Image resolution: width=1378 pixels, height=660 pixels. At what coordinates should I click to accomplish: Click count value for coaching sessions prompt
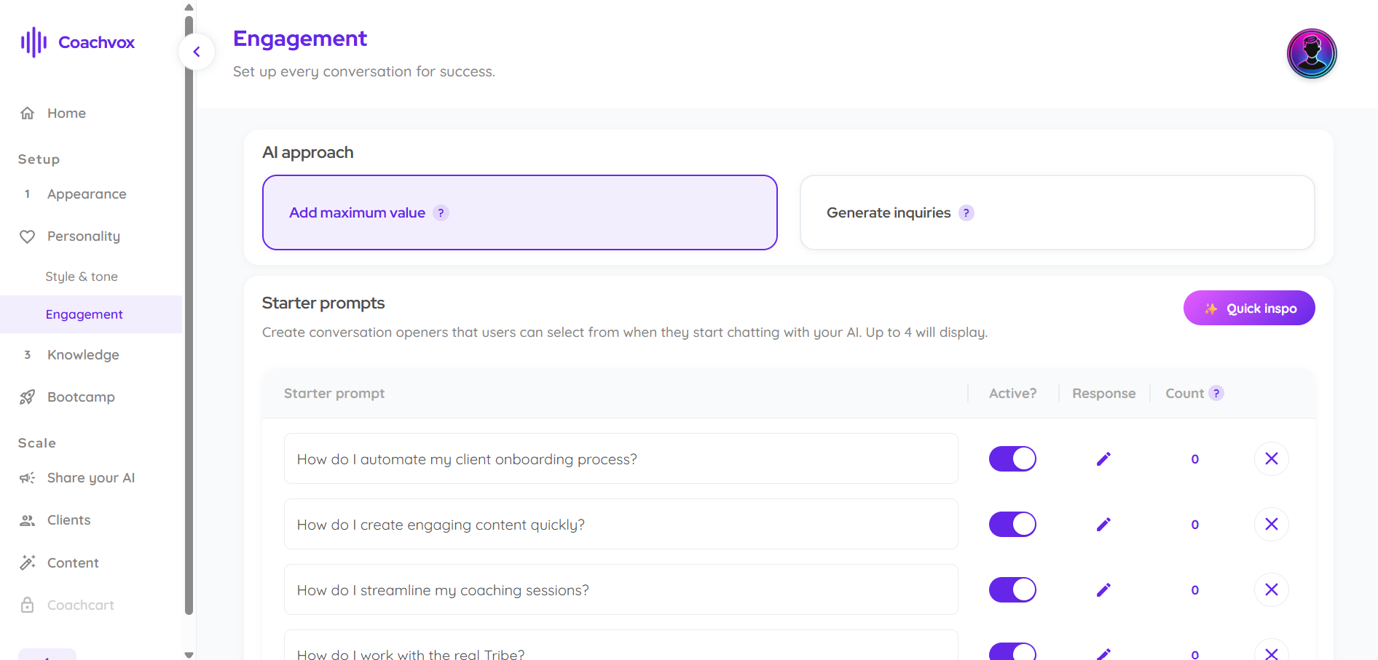[x=1195, y=590]
